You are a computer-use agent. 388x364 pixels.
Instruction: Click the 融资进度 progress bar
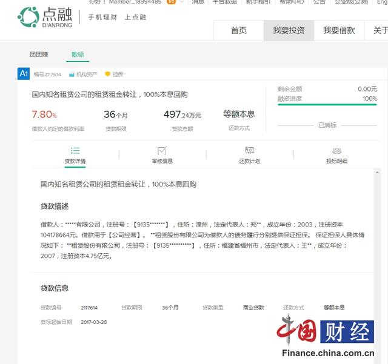click(327, 105)
